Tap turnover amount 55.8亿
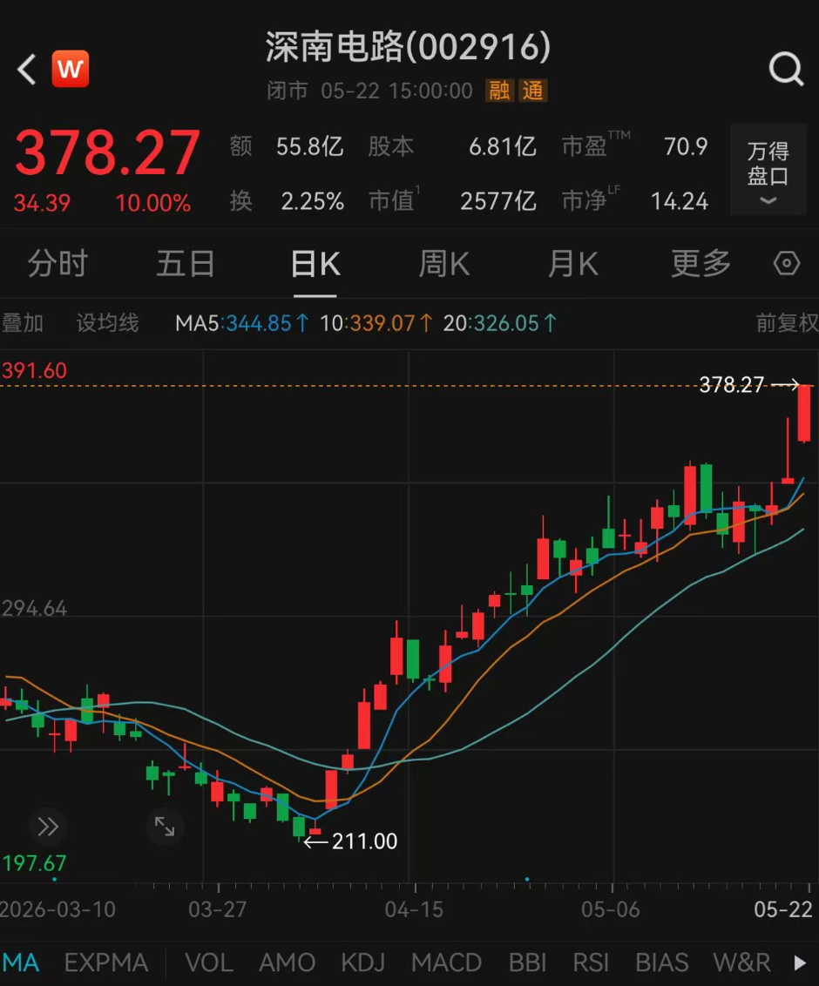Viewport: 819px width, 986px height. coord(309,146)
